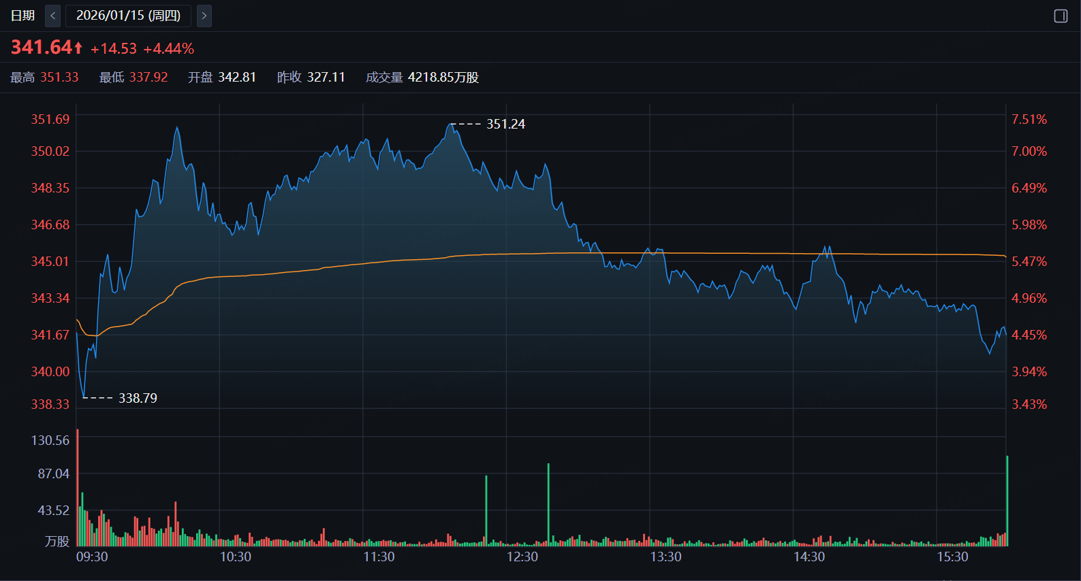Click the 6.49% percentage axis label
This screenshot has width=1081, height=581.
click(x=1029, y=188)
